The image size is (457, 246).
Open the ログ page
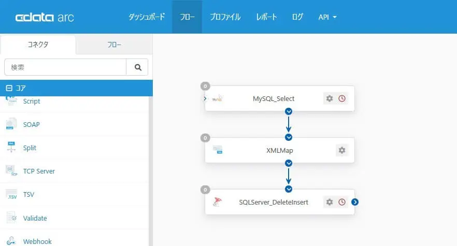[x=297, y=17]
